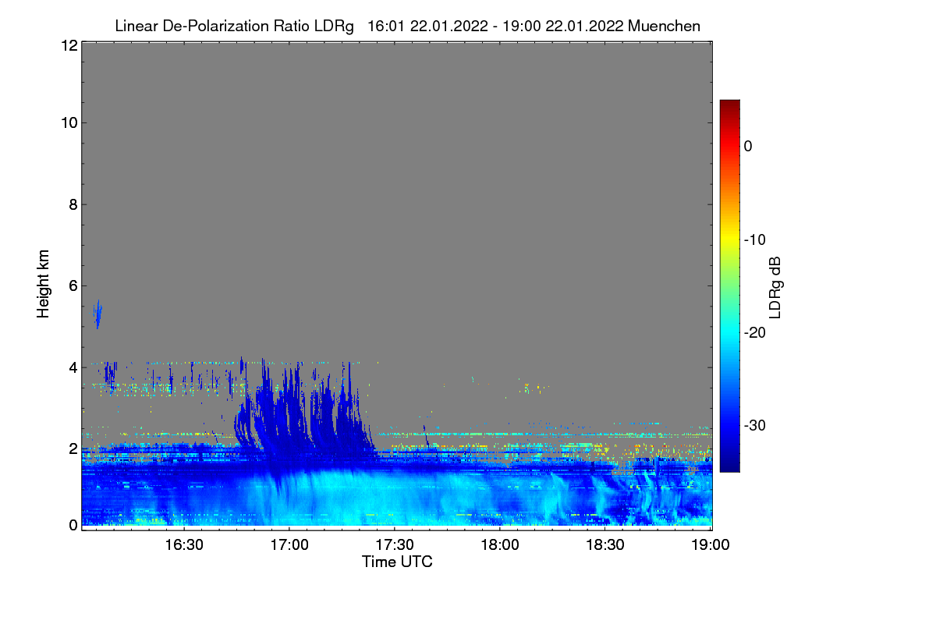Screen dimensions: 936x624
Task: Click the '6' height tick label
Action: coord(72,286)
